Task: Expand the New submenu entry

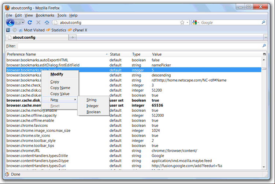Action: coord(60,100)
